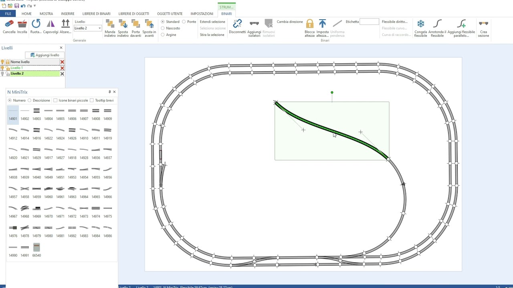Create a section with Crea sezione
This screenshot has height=288, width=513.
point(483,28)
